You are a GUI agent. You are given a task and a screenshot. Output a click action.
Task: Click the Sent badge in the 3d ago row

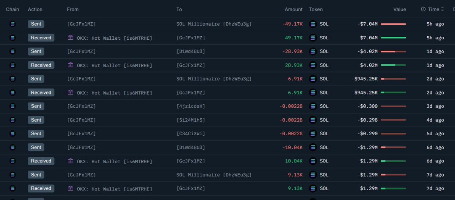click(36, 106)
